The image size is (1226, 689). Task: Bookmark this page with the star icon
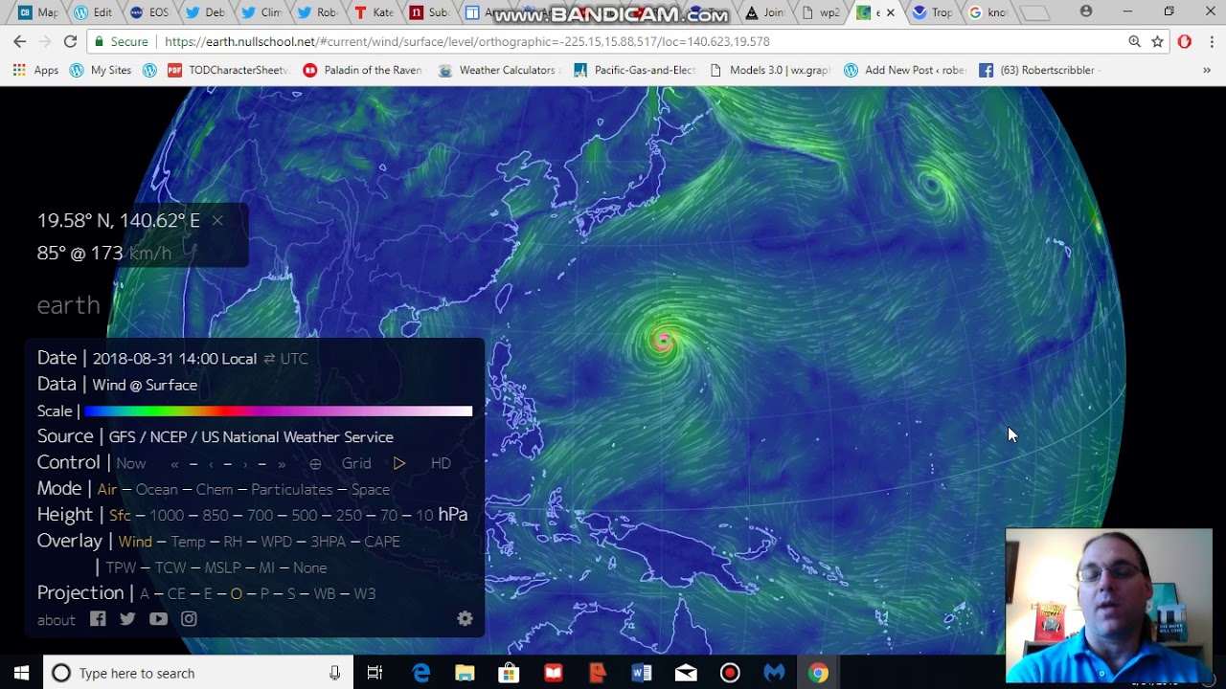pyautogui.click(x=1157, y=41)
